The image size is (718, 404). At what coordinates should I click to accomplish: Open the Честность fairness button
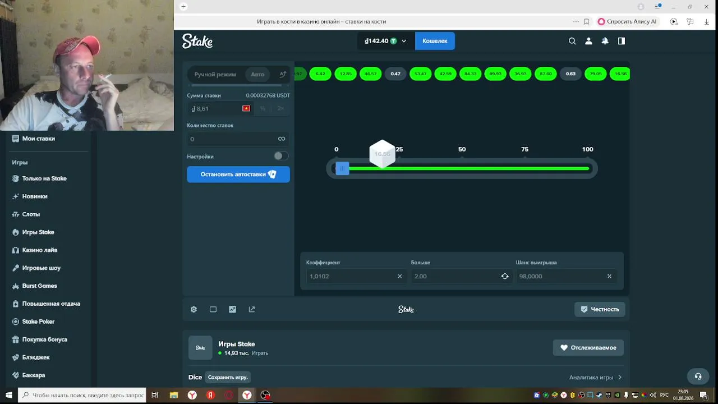(600, 309)
